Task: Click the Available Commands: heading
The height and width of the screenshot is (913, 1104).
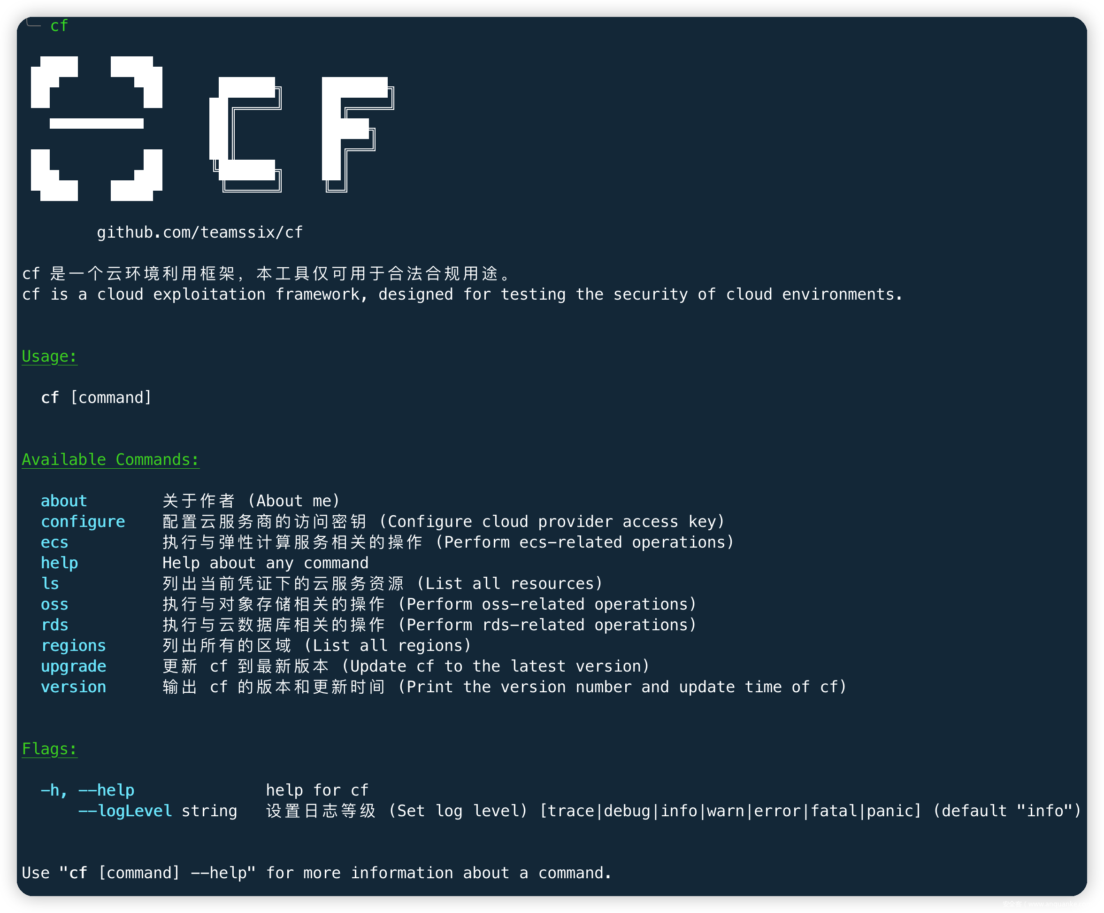Action: [110, 460]
